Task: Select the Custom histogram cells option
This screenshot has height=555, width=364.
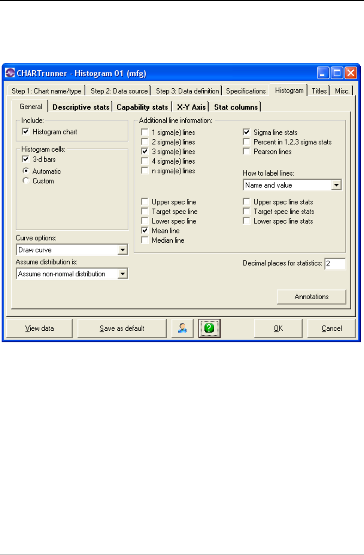Action: click(x=26, y=181)
